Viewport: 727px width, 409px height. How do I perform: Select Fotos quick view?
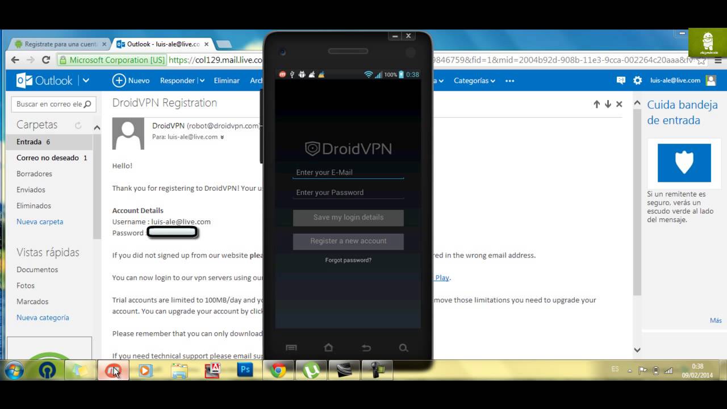(26, 286)
